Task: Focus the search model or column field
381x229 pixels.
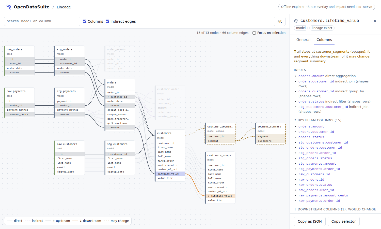Action: (x=42, y=21)
